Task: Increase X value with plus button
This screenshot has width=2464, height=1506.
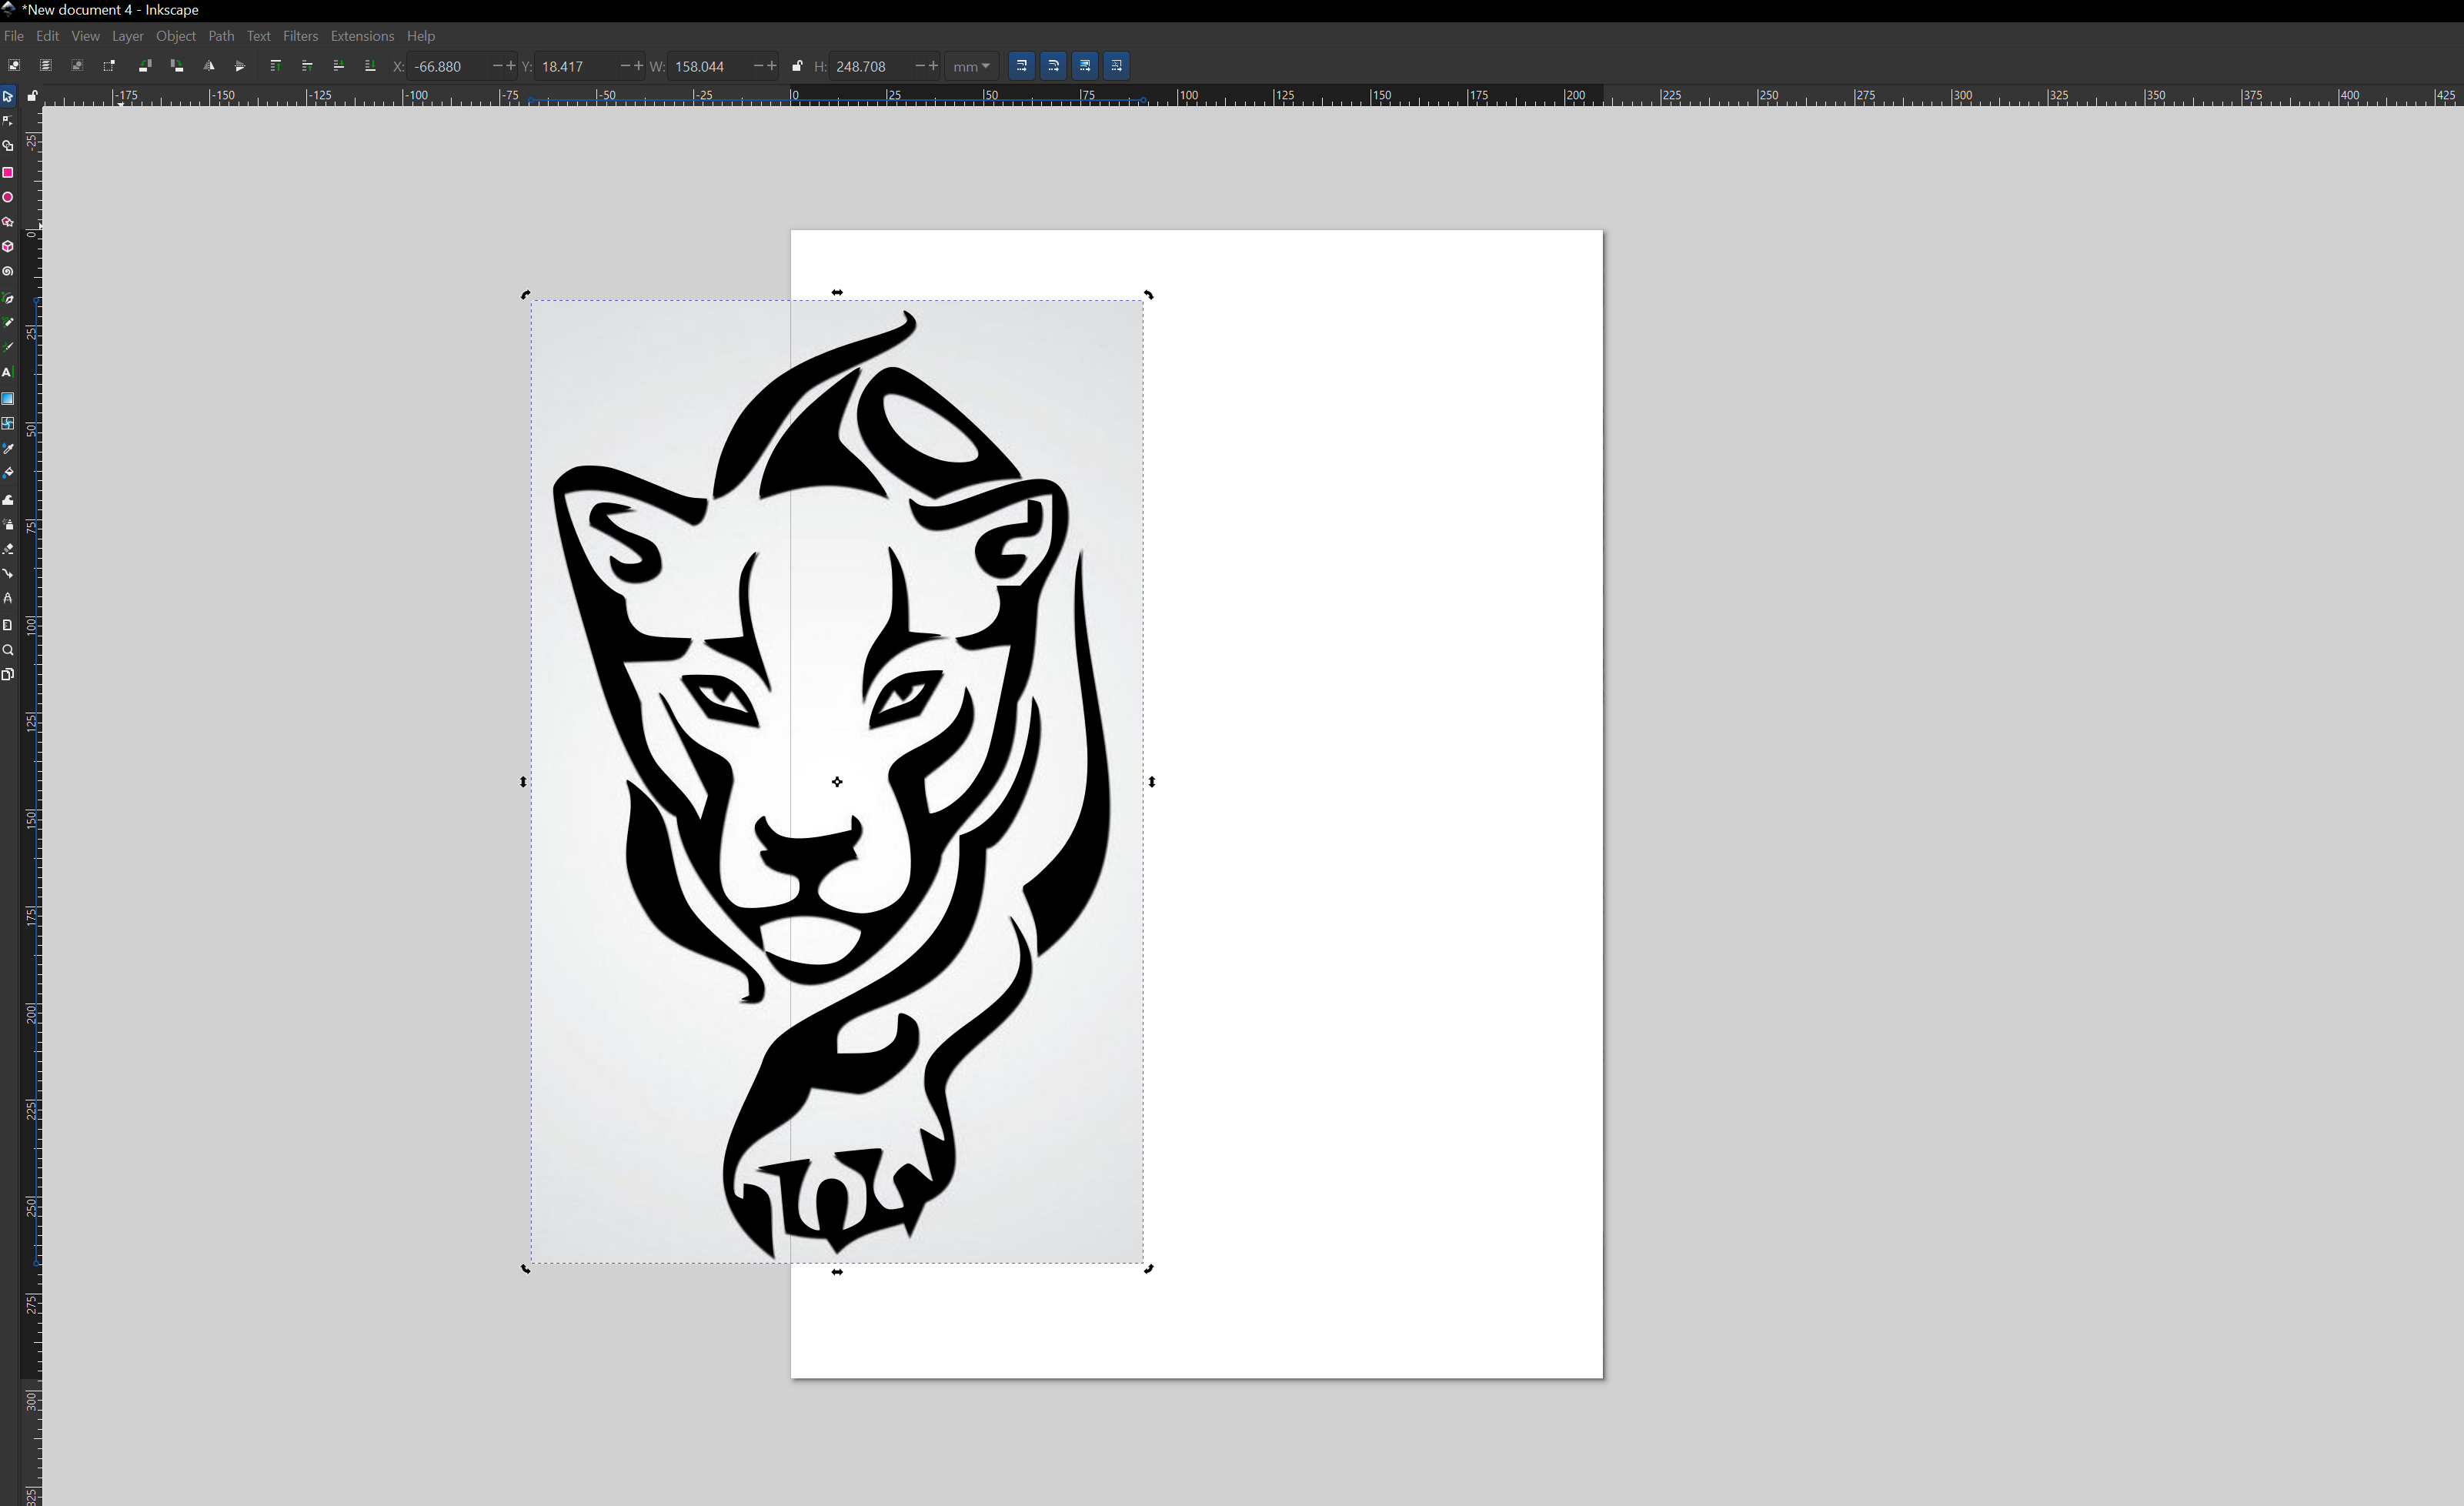Action: [511, 66]
